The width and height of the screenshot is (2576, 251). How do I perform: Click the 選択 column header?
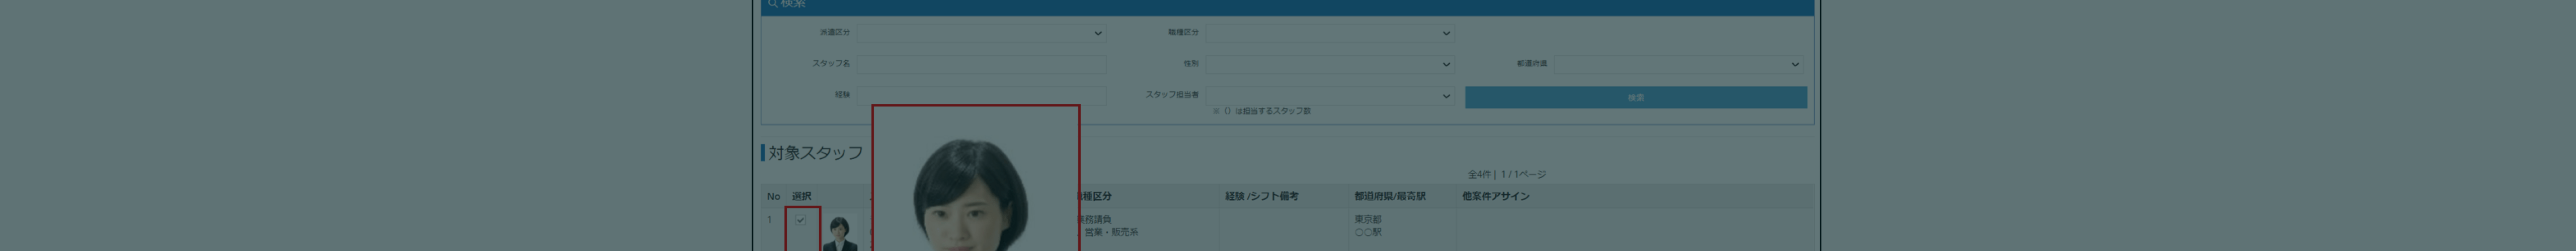pyautogui.click(x=801, y=196)
